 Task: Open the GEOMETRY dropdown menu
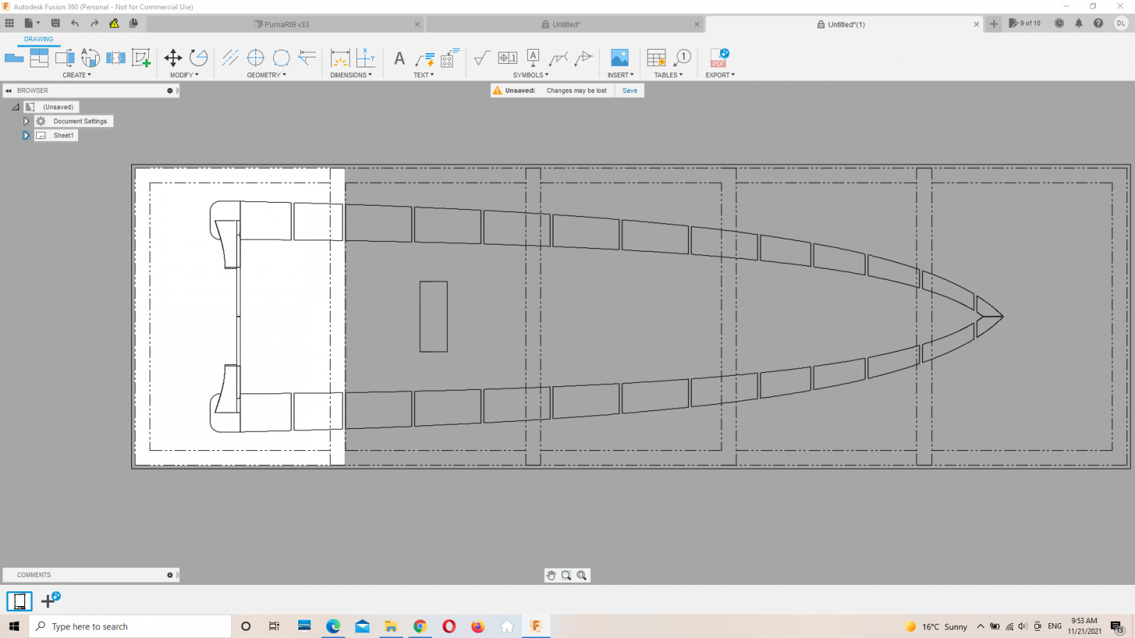267,75
